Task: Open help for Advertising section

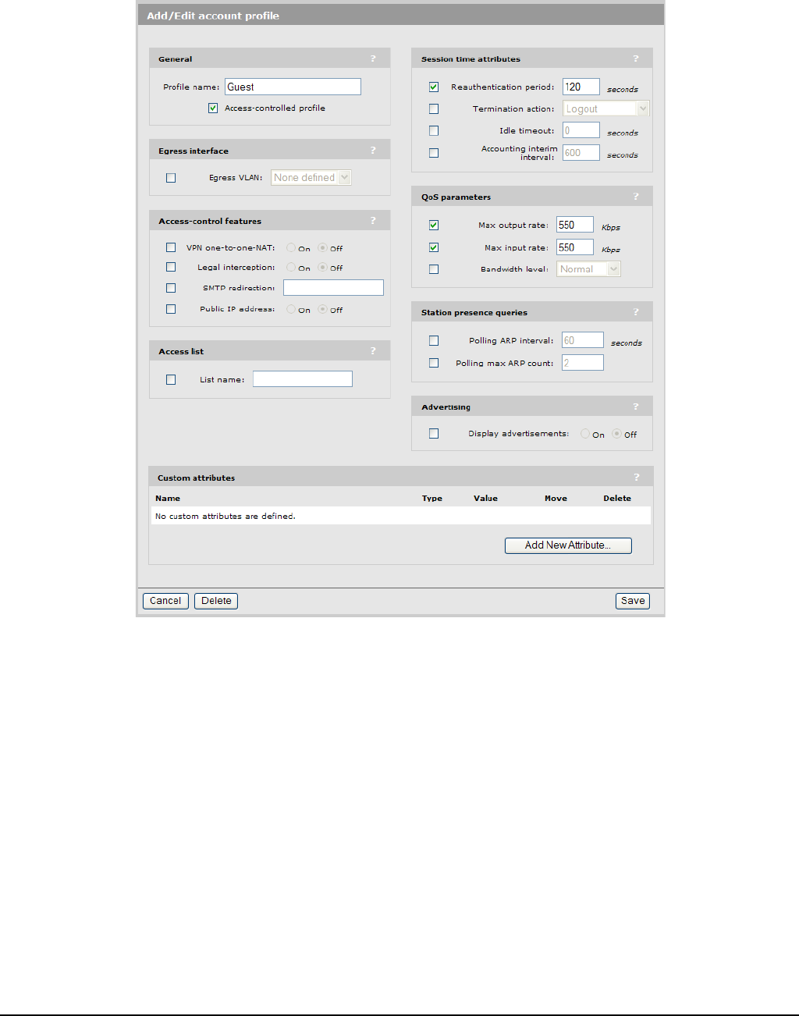Action: coord(636,407)
